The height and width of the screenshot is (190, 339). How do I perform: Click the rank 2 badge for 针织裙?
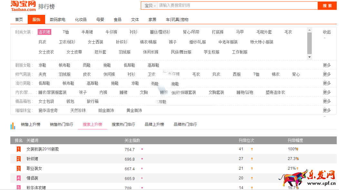pos(19,159)
